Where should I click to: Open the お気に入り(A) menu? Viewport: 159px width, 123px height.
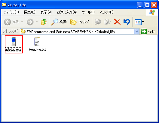[x=67, y=12]
